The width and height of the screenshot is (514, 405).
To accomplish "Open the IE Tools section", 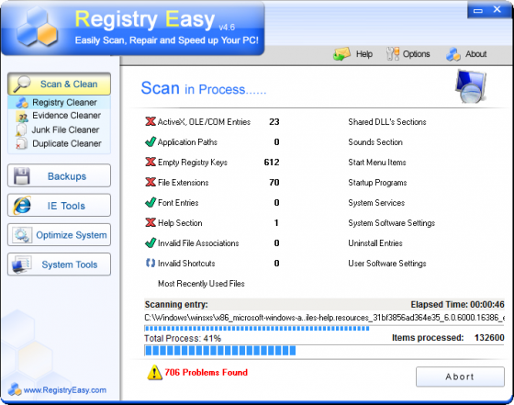I will coord(59,206).
